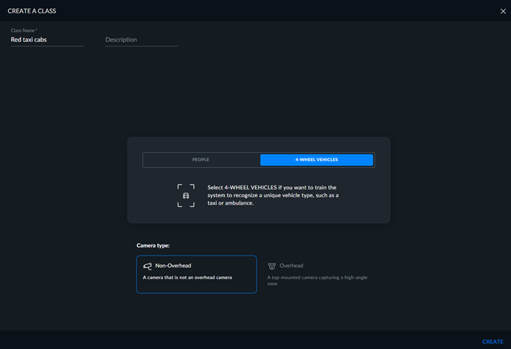Viewport: 511px width, 349px height.
Task: Click the Description input field
Action: 142,40
